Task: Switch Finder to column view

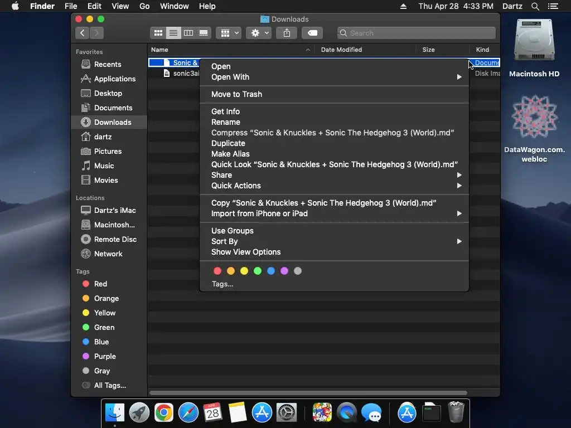Action: [188, 33]
